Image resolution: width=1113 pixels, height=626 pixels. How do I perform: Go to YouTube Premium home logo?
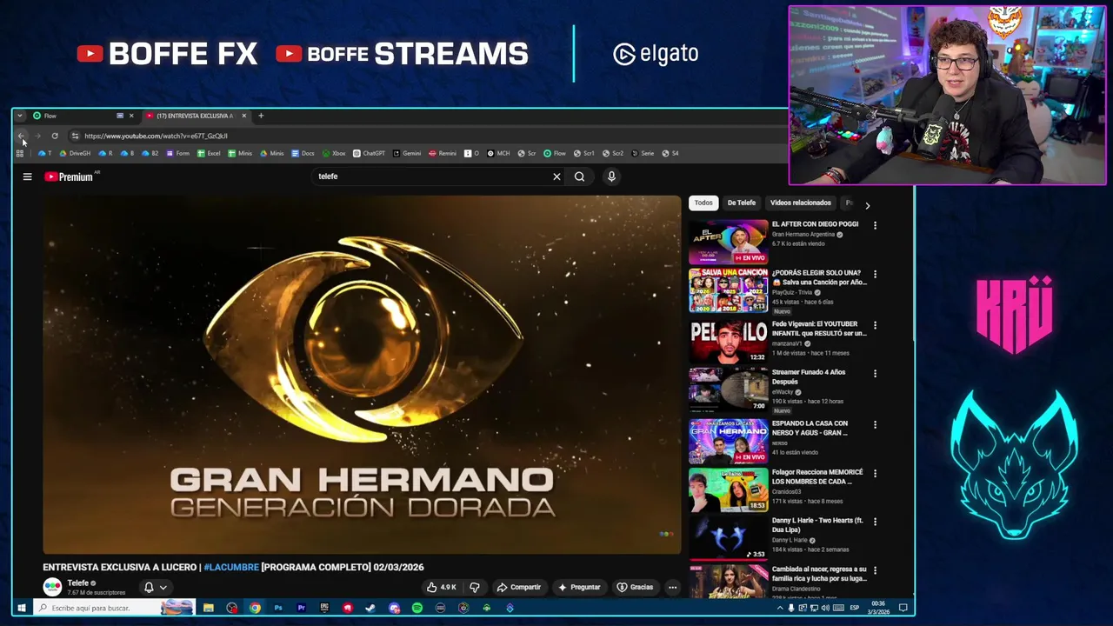(x=70, y=176)
